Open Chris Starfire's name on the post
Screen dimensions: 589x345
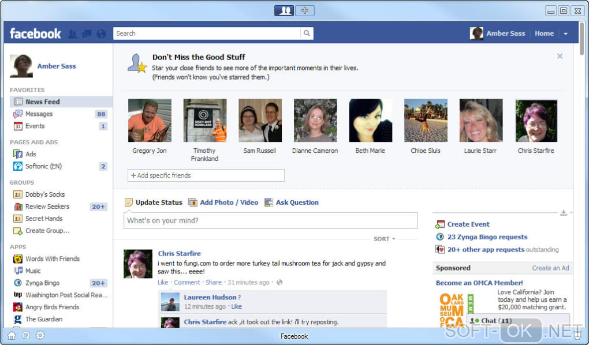pyautogui.click(x=179, y=253)
